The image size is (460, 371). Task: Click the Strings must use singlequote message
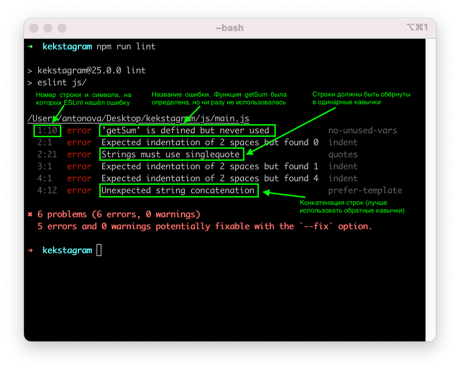(x=172, y=154)
